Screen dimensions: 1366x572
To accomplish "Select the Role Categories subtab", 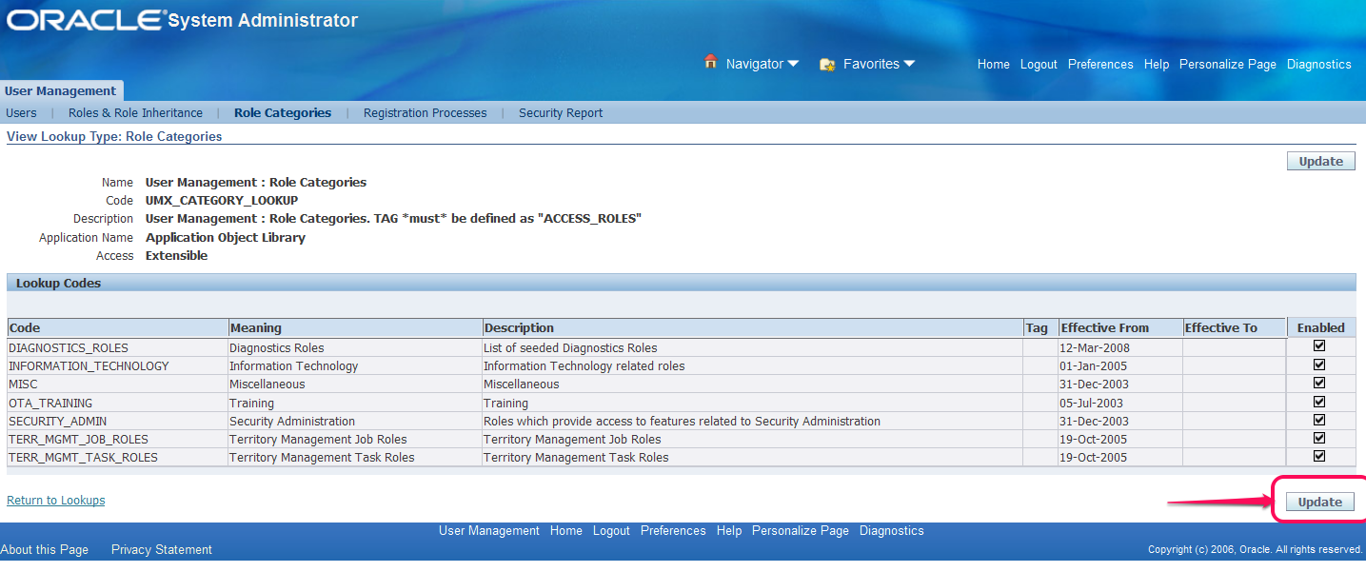I will point(283,113).
